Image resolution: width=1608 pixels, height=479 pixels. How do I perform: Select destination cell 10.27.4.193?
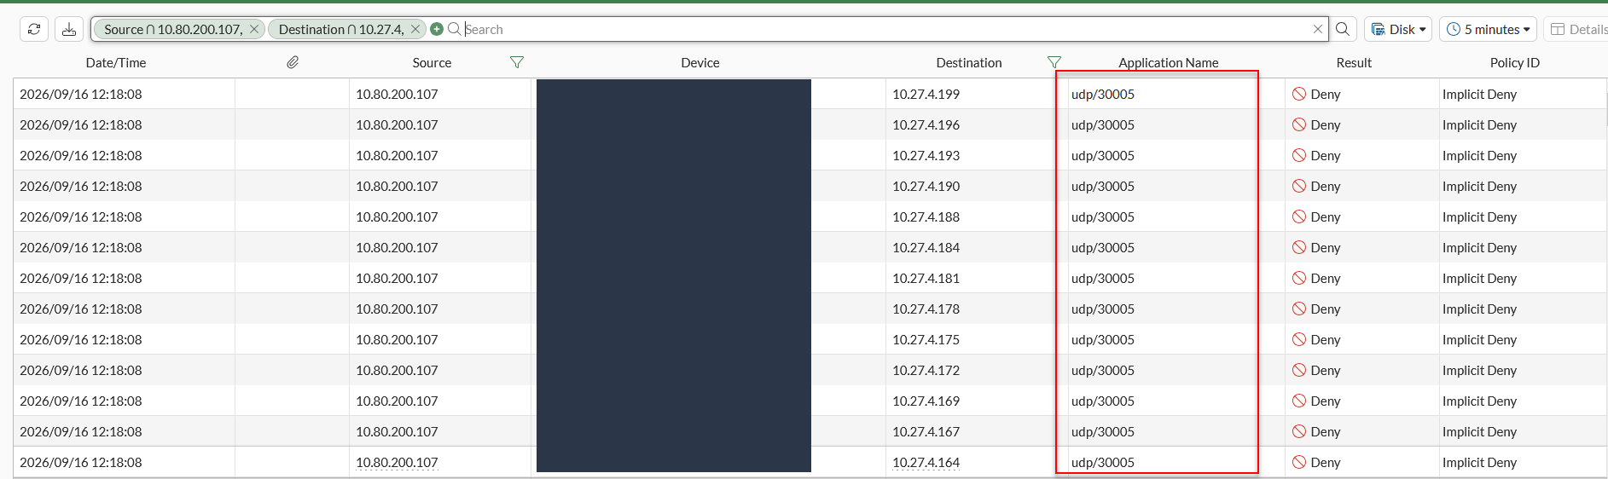pos(926,155)
